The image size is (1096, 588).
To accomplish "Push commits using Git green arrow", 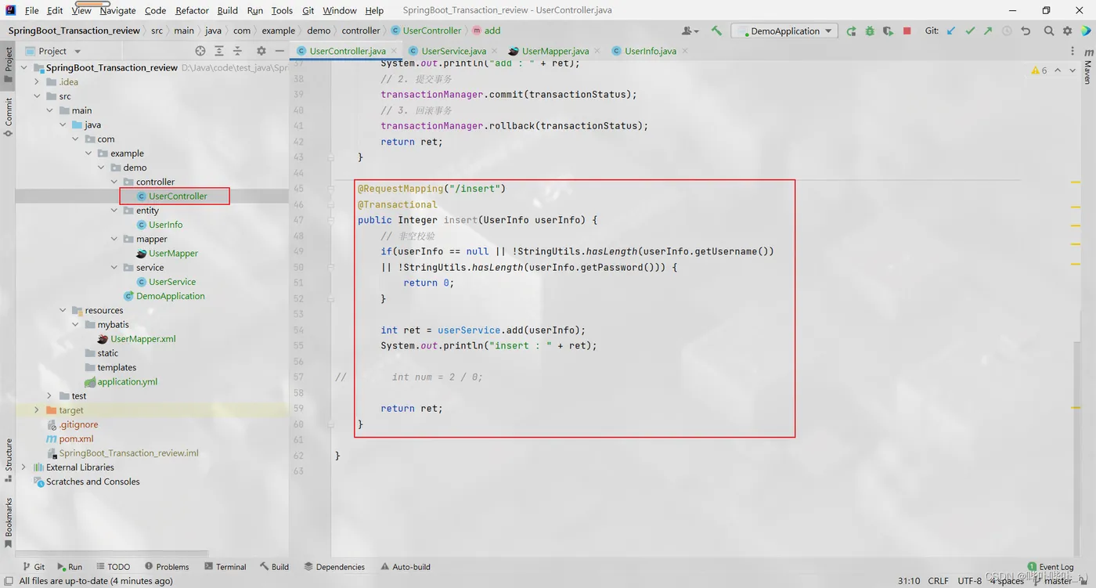I will pyautogui.click(x=988, y=31).
